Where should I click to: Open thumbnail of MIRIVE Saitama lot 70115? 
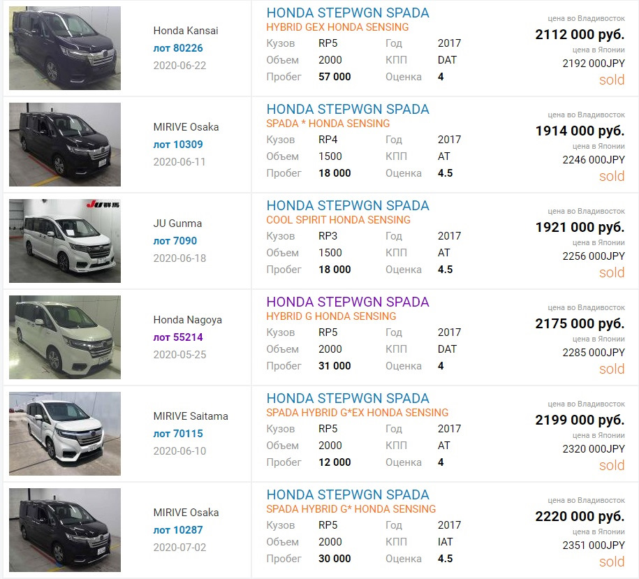[65, 434]
